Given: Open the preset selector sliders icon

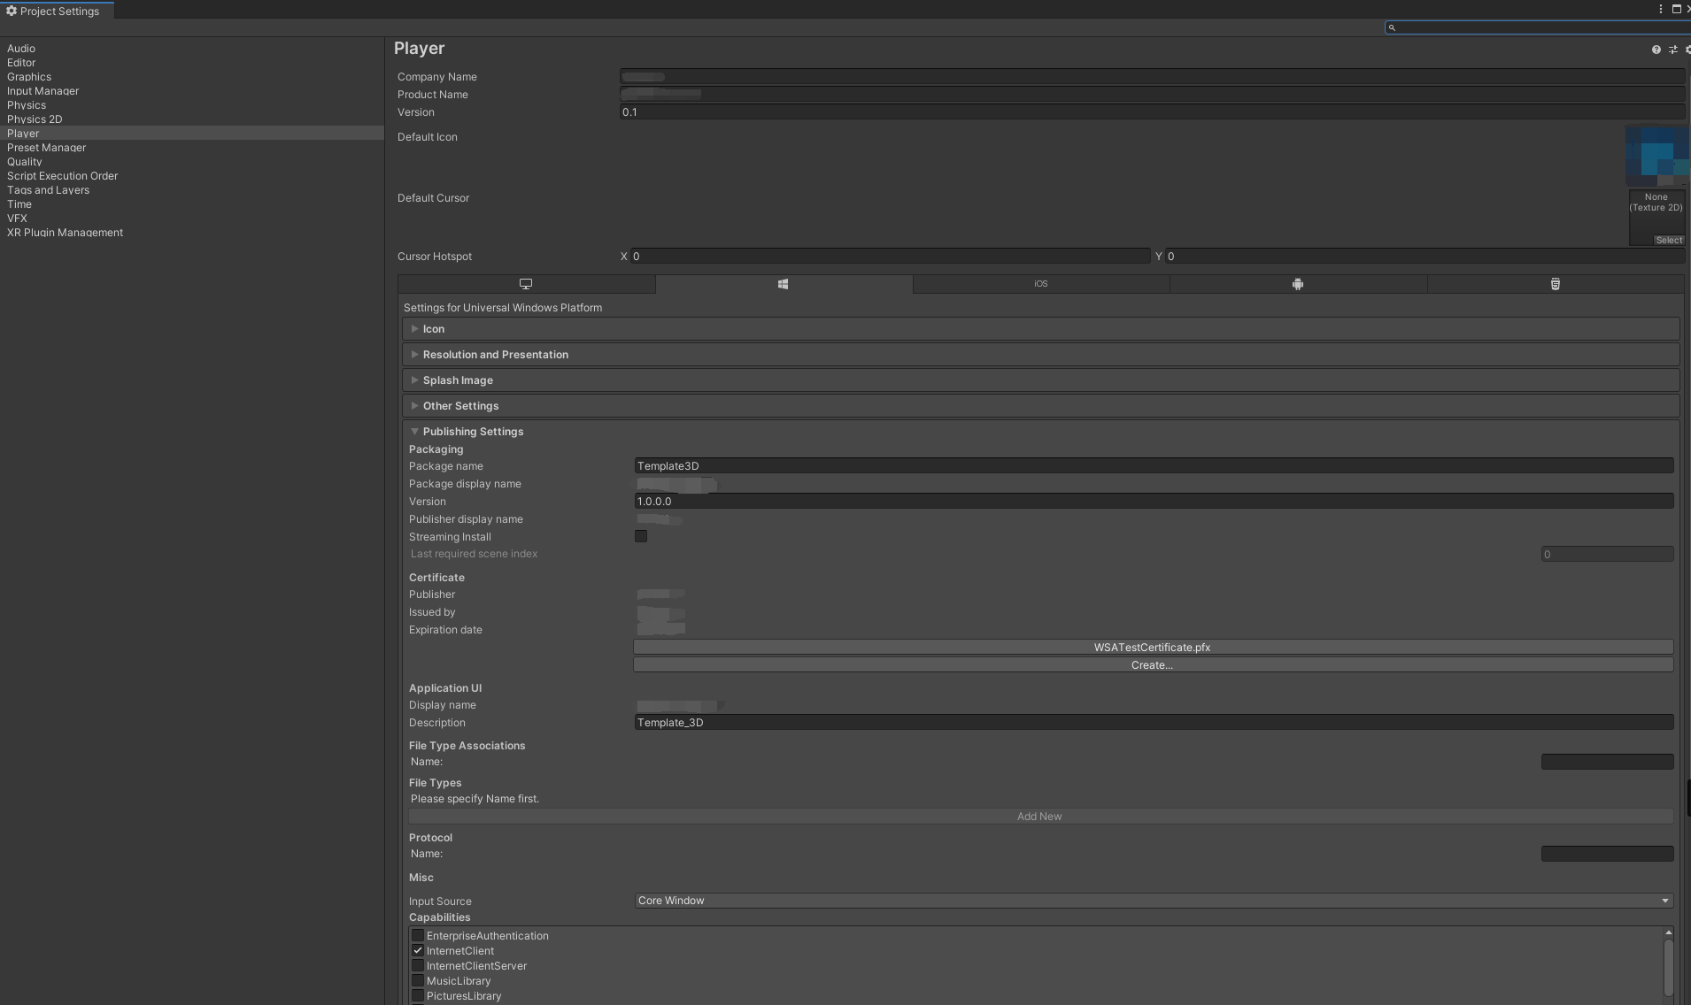Looking at the screenshot, I should tap(1672, 49).
